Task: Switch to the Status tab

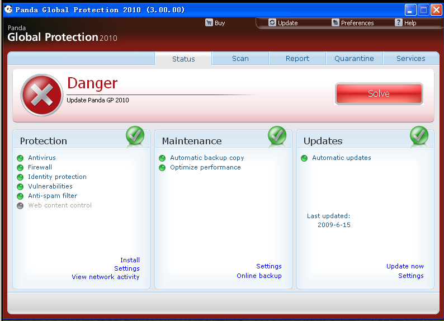Action: (183, 59)
